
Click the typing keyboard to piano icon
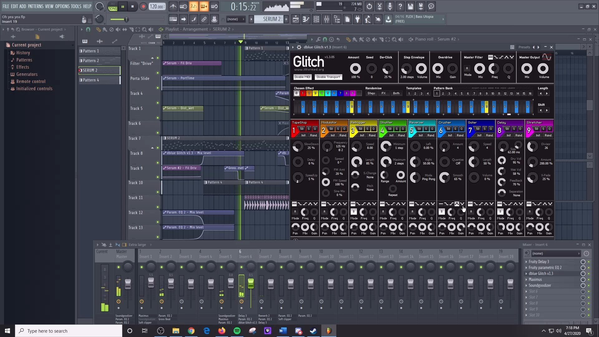pos(173,19)
